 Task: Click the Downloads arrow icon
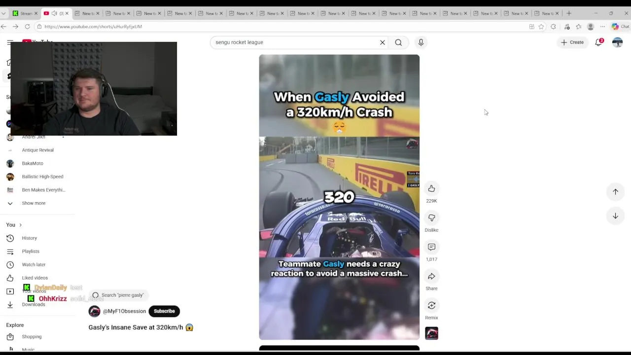(10, 305)
